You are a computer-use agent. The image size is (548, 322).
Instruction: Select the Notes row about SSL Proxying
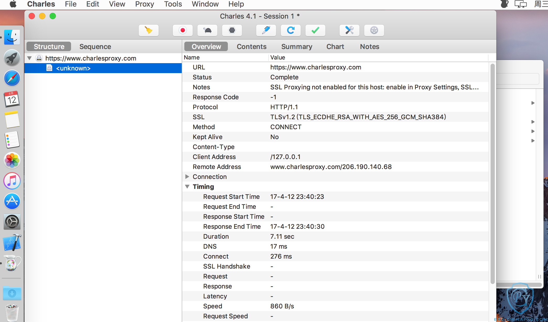(335, 87)
